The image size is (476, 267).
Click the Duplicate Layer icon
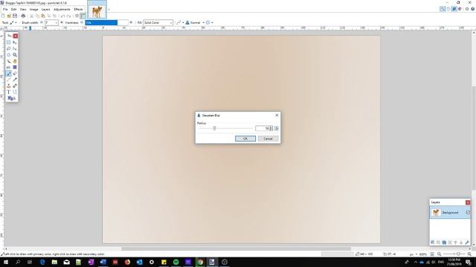(x=444, y=243)
